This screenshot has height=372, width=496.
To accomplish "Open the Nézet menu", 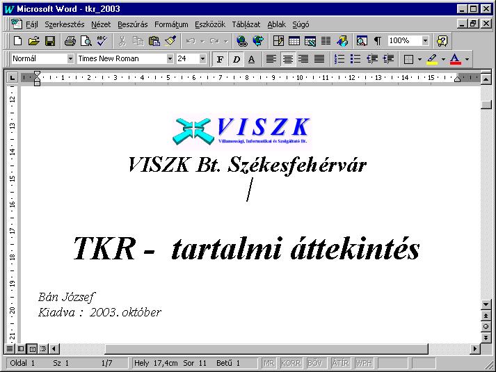I will pyautogui.click(x=101, y=24).
